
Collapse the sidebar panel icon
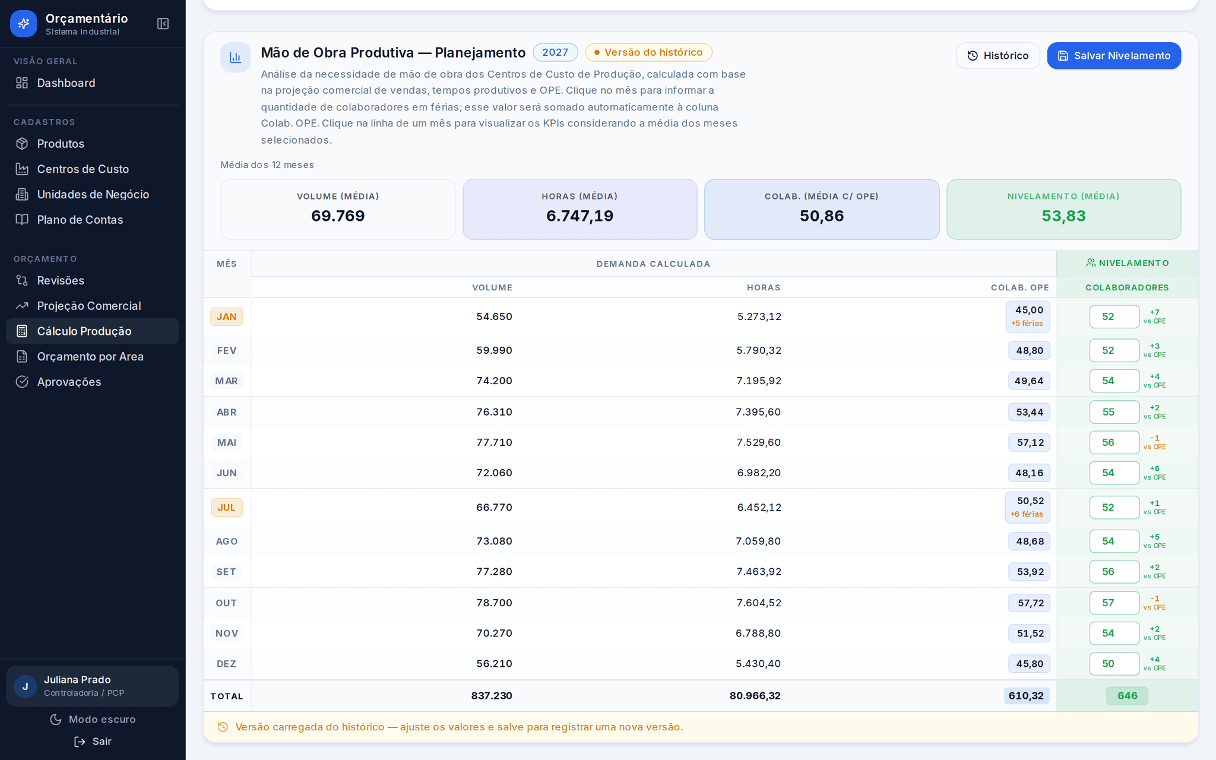tap(163, 24)
